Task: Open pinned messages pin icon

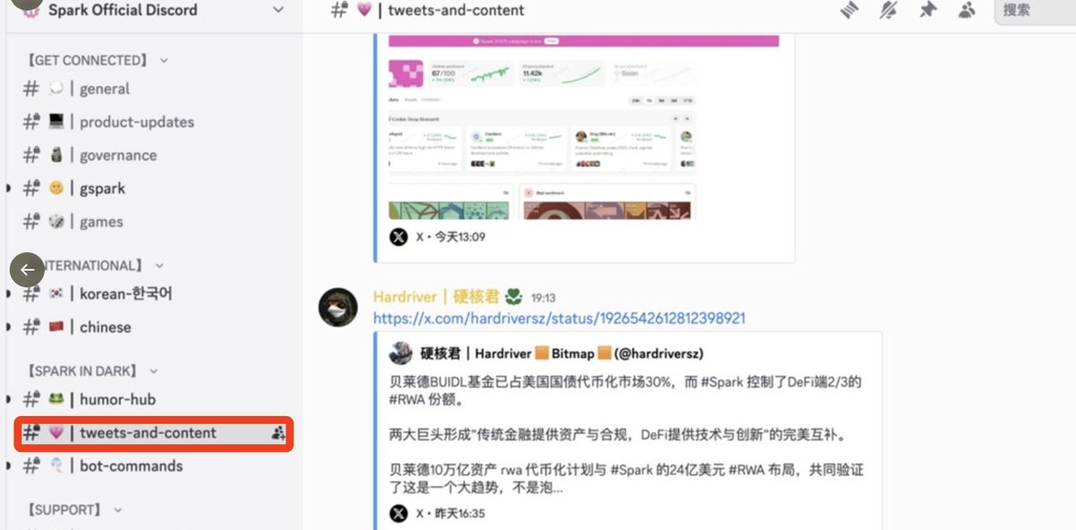Action: tap(927, 10)
